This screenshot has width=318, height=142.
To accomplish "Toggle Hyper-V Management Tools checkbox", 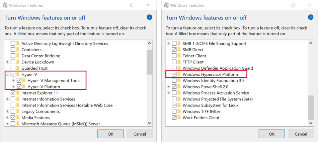I will pos(19,80).
